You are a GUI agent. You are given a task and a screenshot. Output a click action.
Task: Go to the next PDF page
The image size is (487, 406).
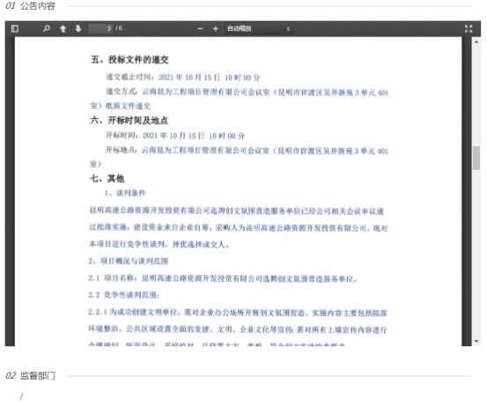point(78,28)
